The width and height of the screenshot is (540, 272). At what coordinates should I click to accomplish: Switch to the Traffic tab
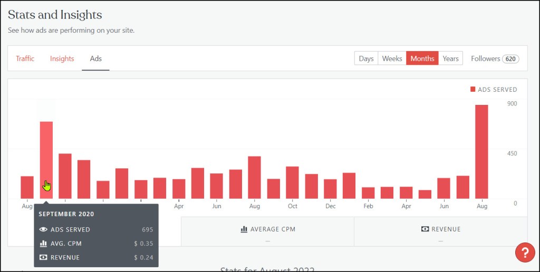pyautogui.click(x=25, y=59)
